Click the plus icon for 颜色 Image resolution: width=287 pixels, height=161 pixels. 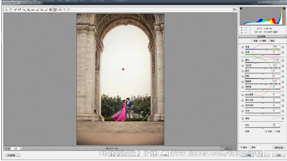click(283, 119)
